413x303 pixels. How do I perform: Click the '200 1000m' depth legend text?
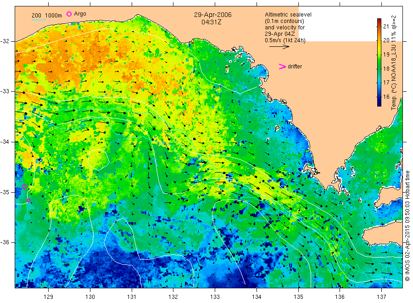[x=47, y=16]
